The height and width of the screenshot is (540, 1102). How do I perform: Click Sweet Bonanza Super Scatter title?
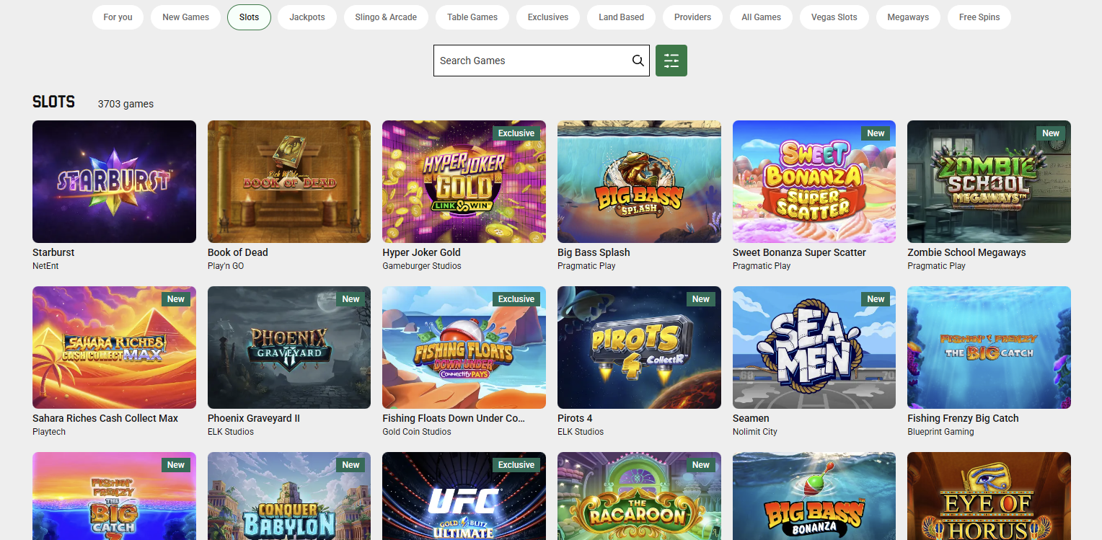[799, 252]
